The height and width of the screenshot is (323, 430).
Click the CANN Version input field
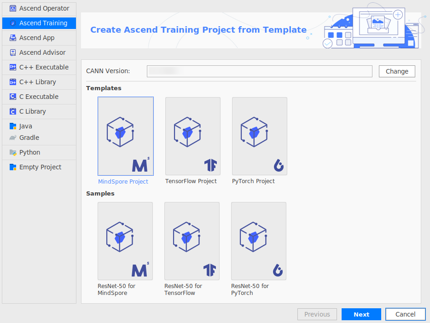click(259, 71)
